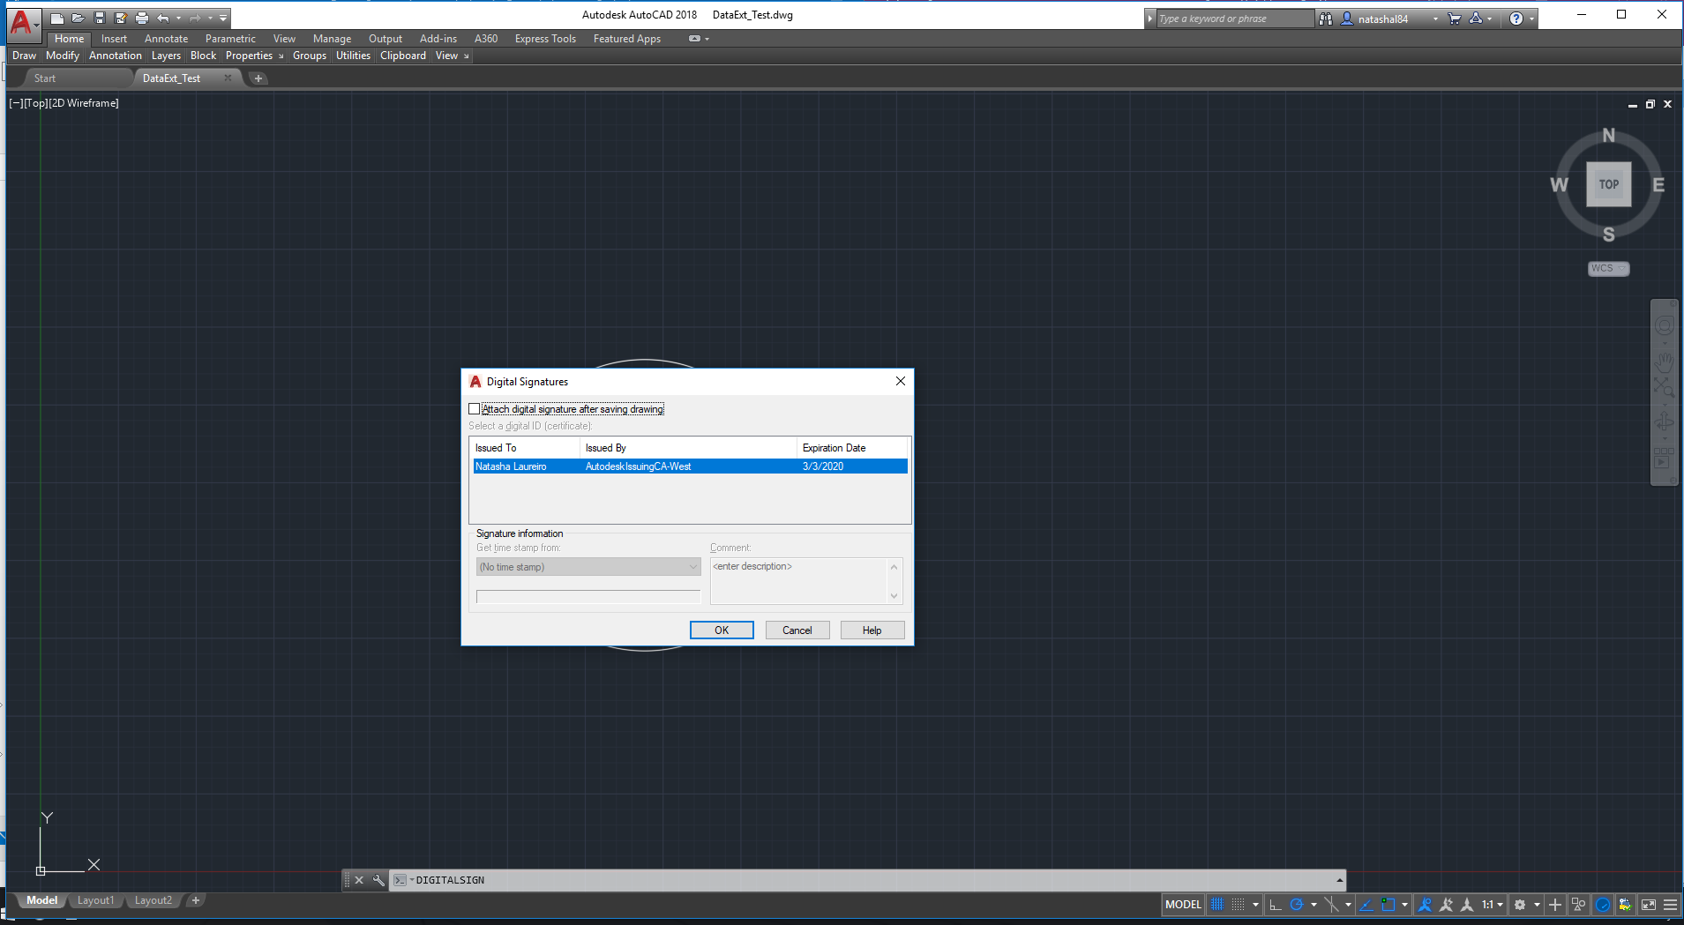The height and width of the screenshot is (925, 1684).
Task: Select the Natasha Laureiro certificate row
Action: [x=690, y=466]
